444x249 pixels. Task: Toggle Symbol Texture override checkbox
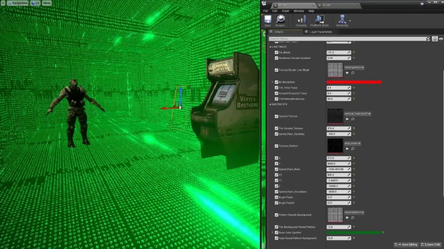click(276, 116)
